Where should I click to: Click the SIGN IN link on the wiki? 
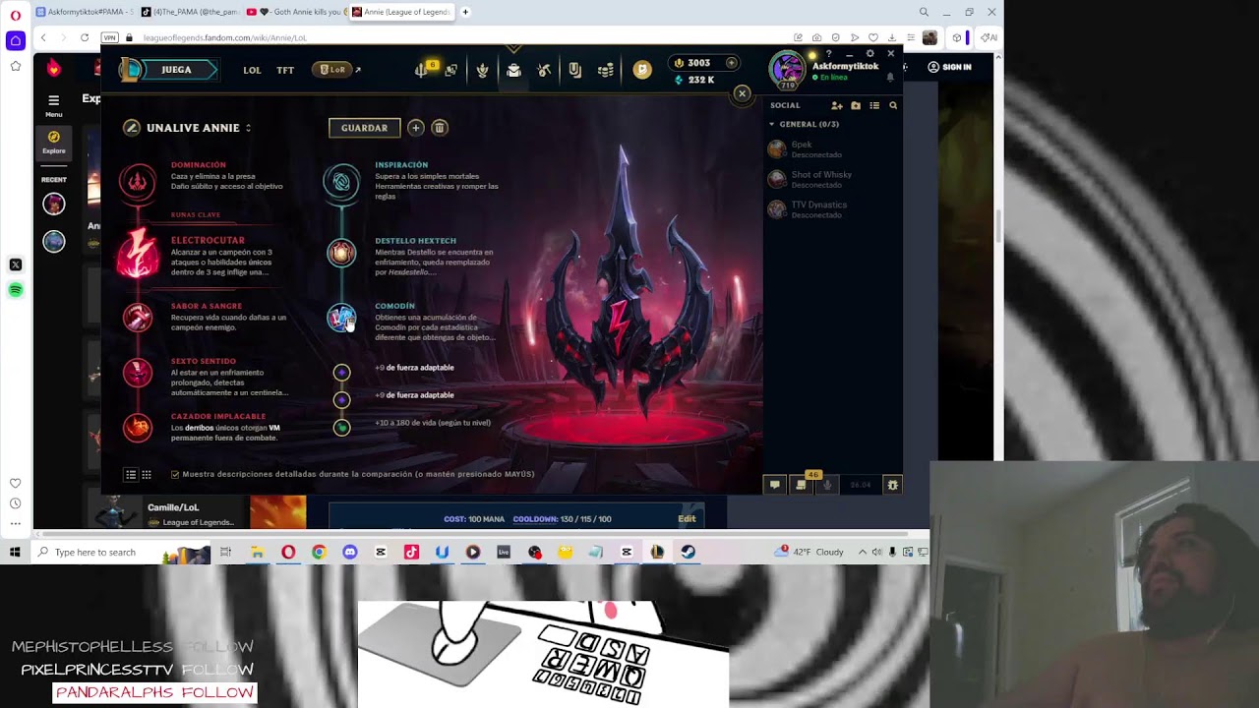point(949,67)
